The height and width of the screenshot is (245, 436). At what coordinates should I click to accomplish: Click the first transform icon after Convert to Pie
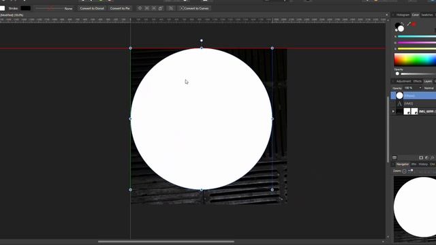[140, 8]
